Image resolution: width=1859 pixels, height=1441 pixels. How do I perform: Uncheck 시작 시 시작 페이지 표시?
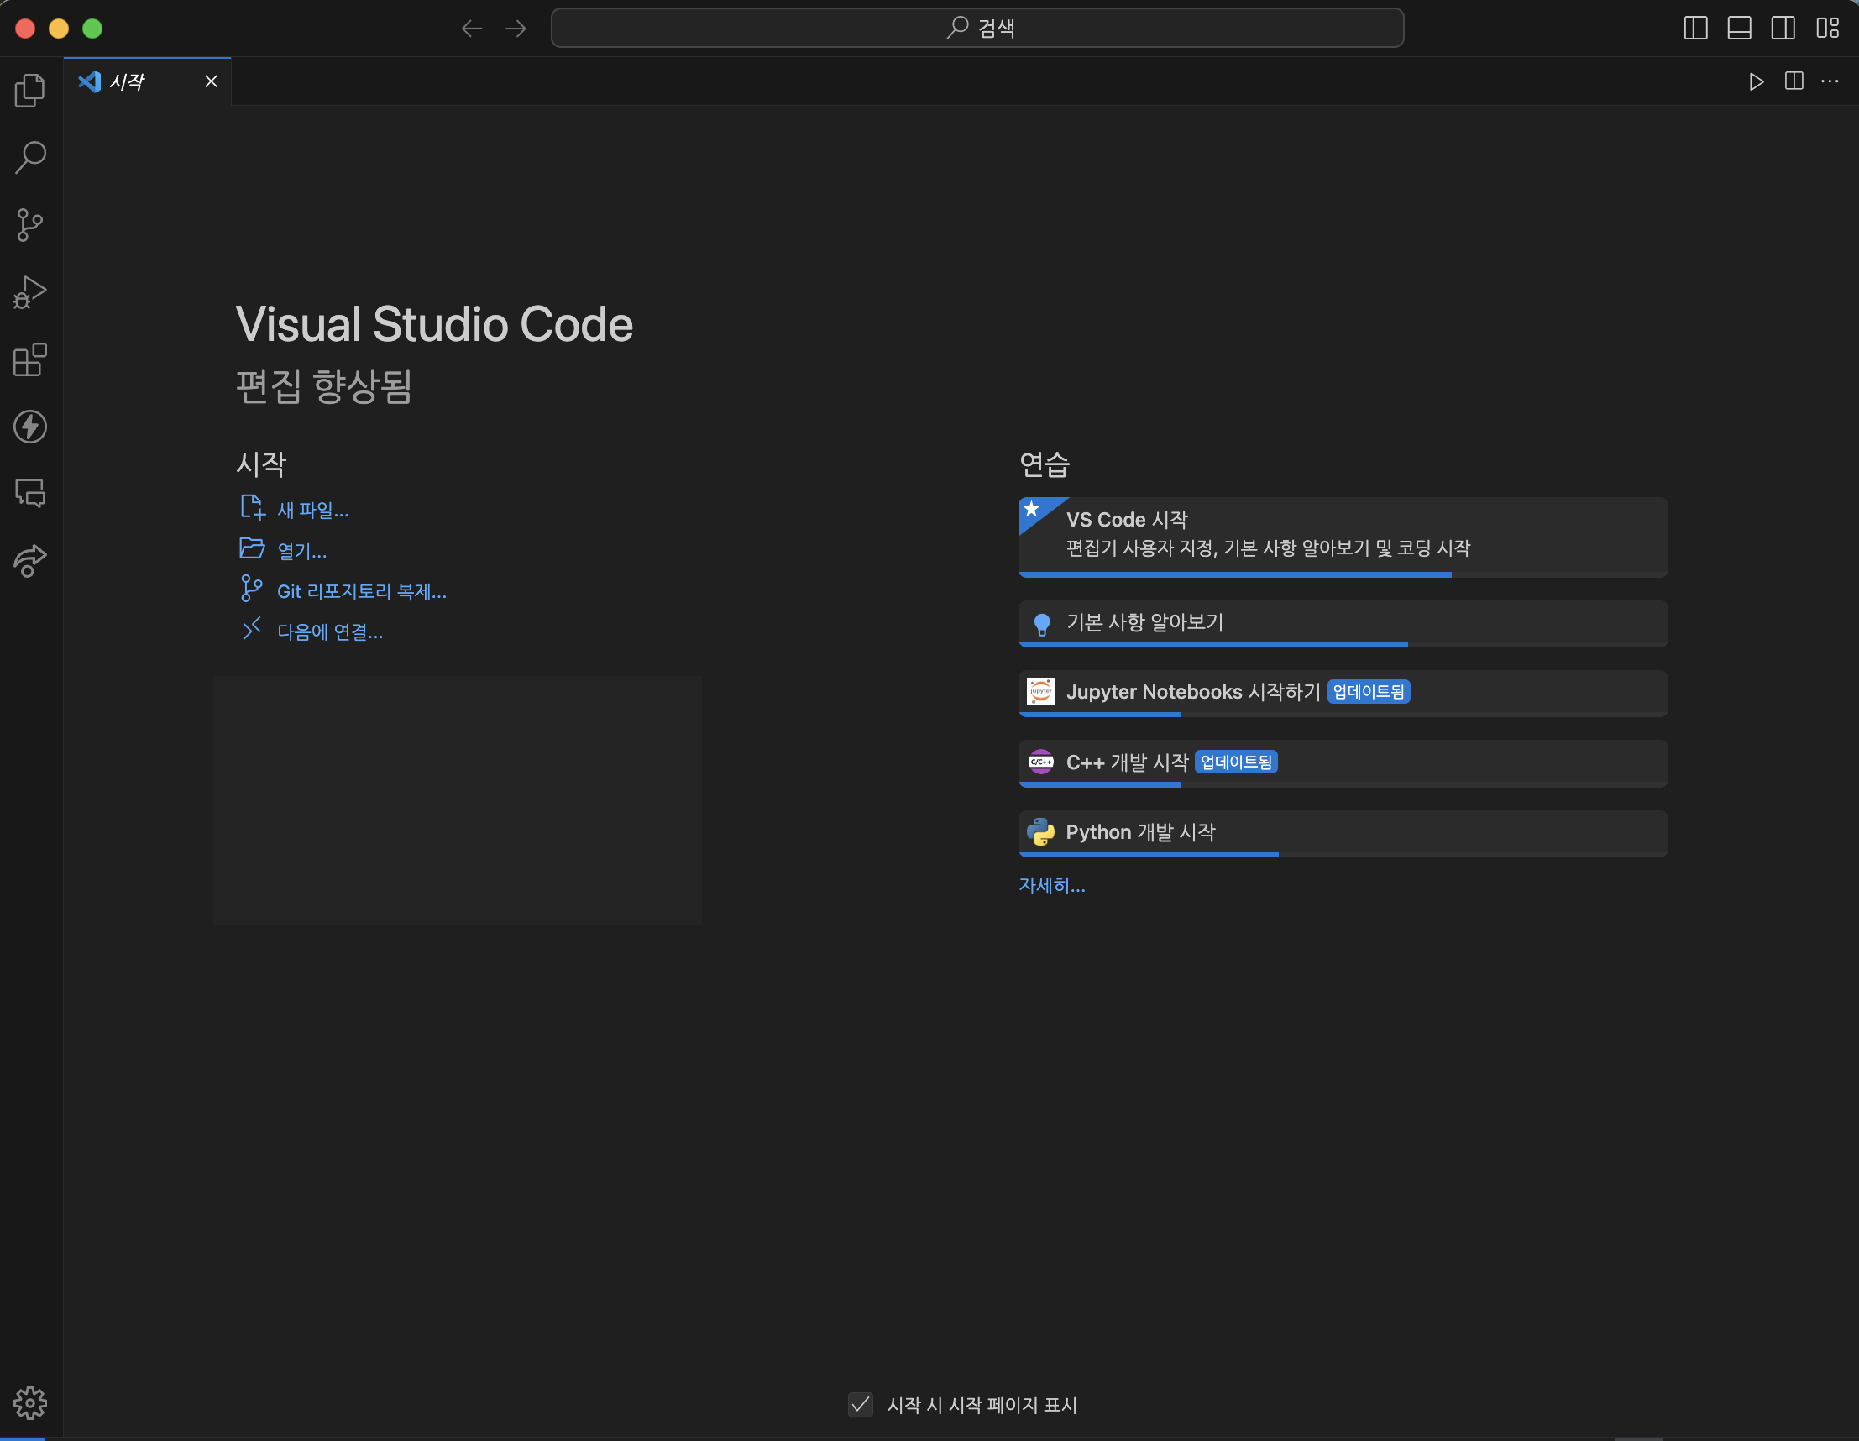point(860,1405)
